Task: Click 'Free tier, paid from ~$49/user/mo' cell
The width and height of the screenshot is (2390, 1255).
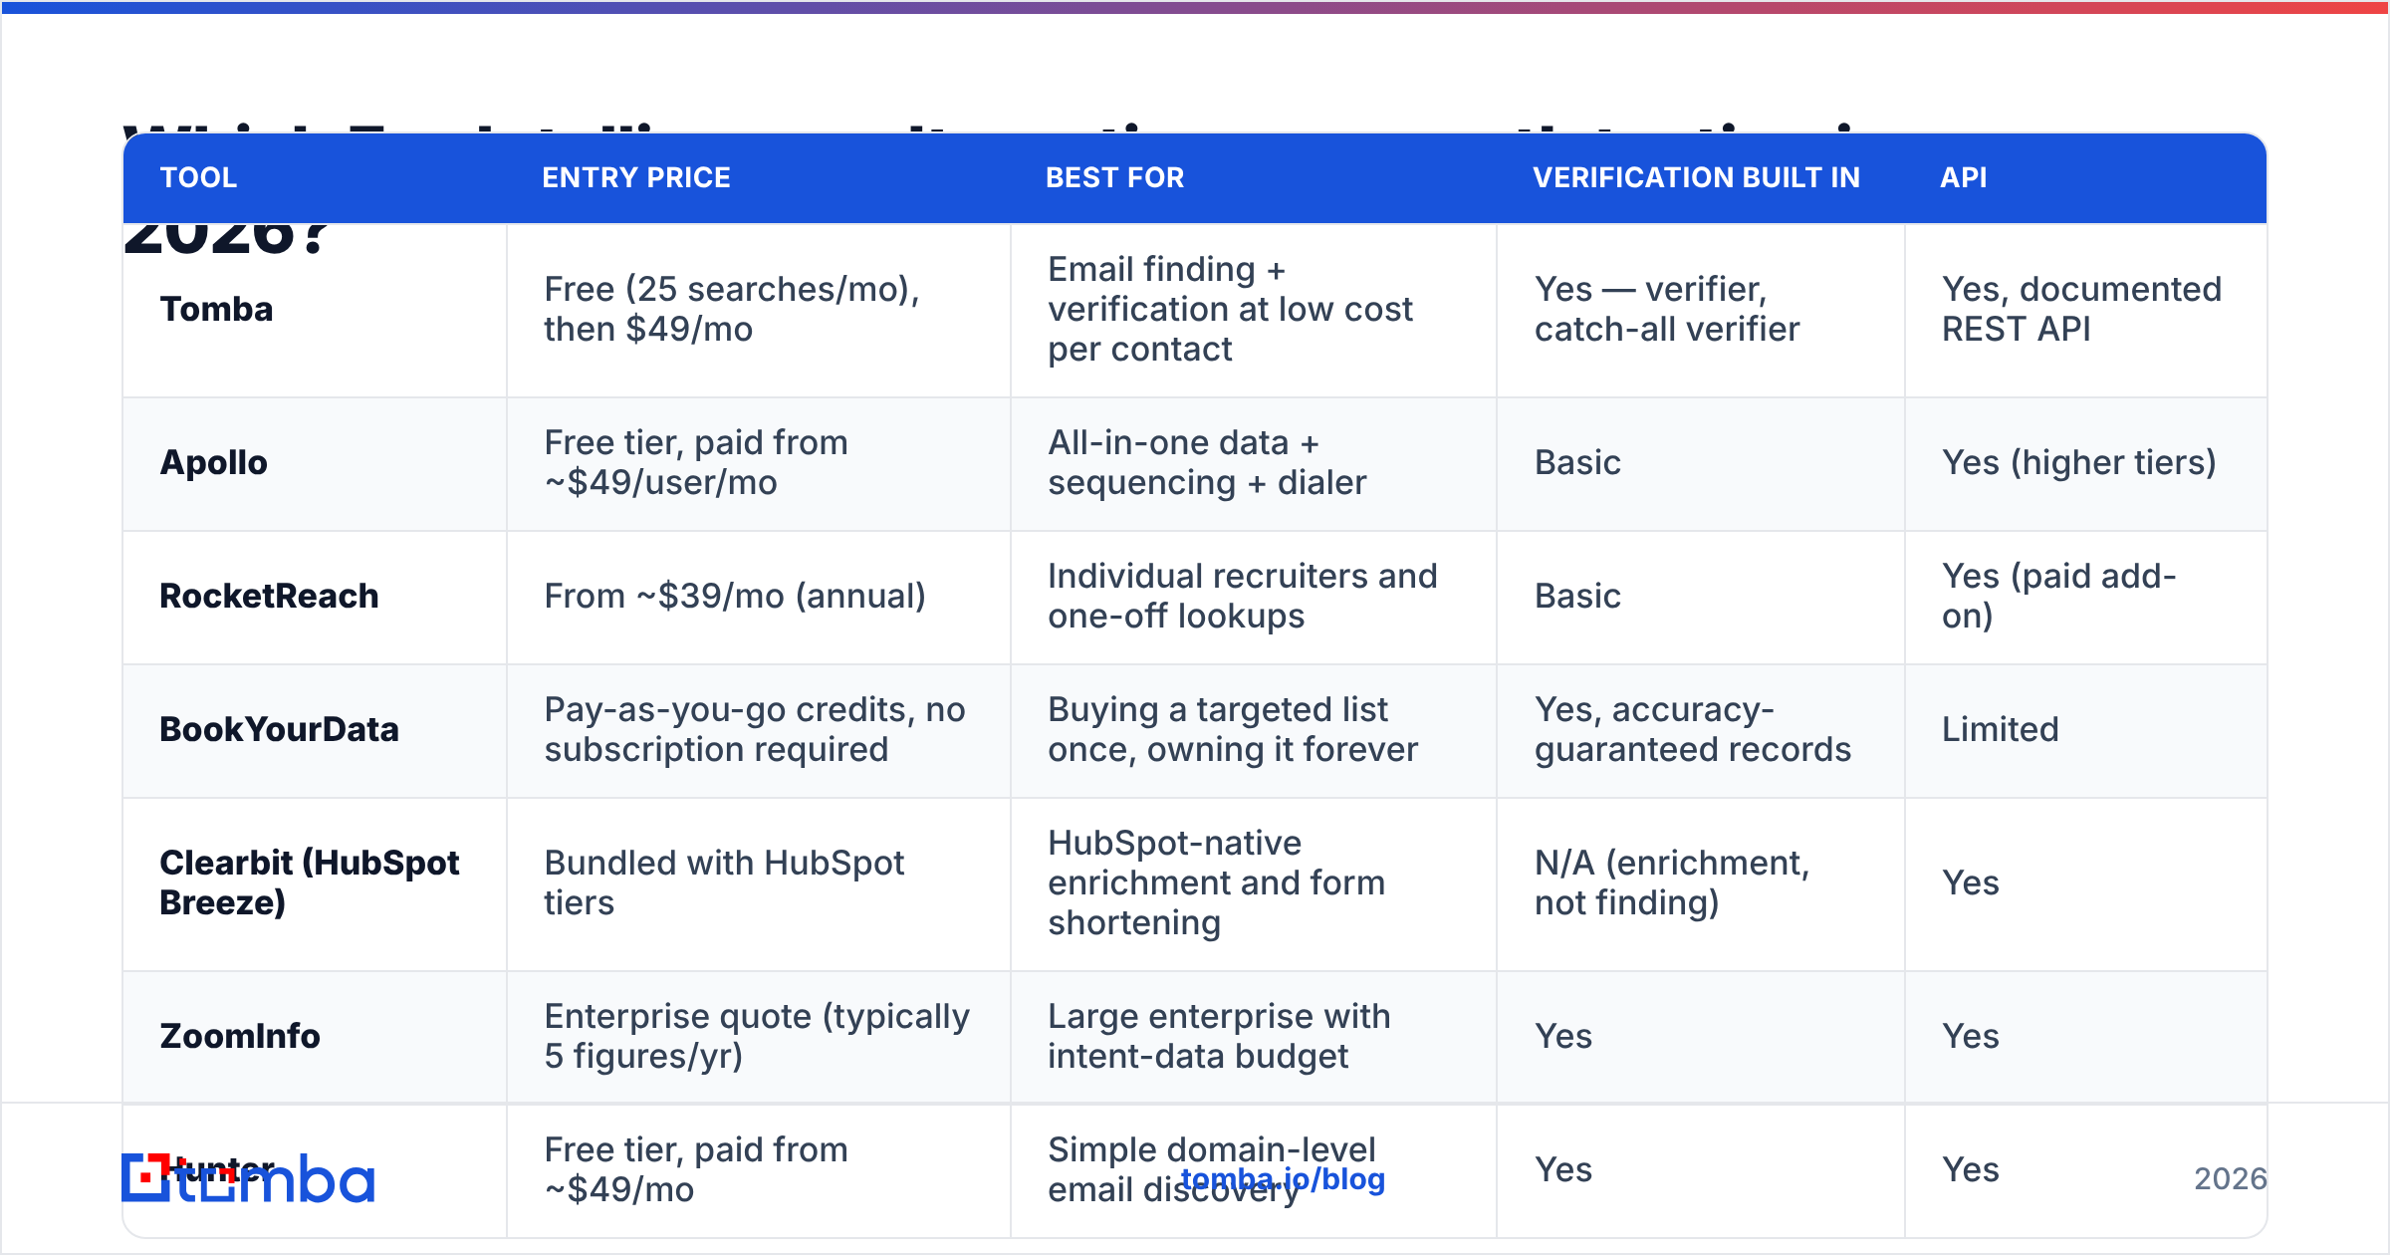Action: pos(759,464)
